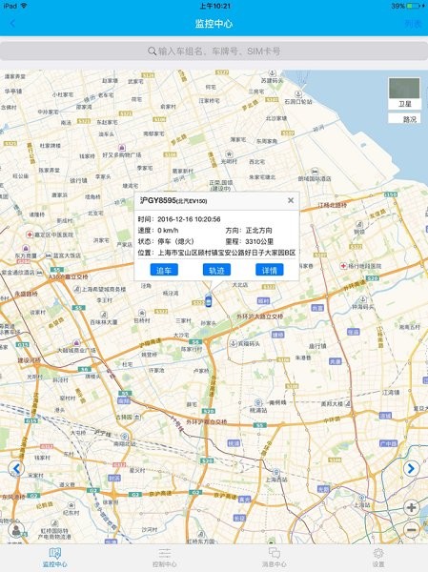Close the 沪GY8595 info popup

tap(291, 200)
